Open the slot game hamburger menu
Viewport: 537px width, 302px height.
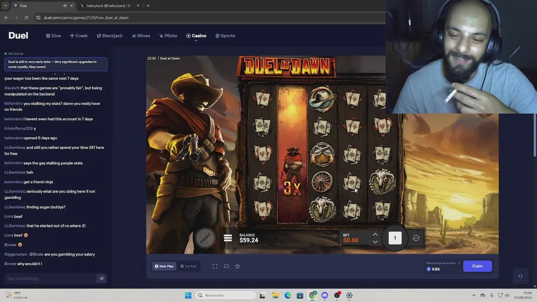point(228,238)
